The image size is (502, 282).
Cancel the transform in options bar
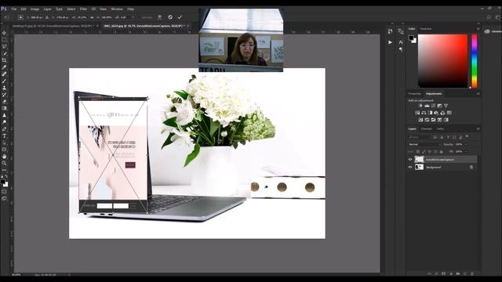pos(170,17)
